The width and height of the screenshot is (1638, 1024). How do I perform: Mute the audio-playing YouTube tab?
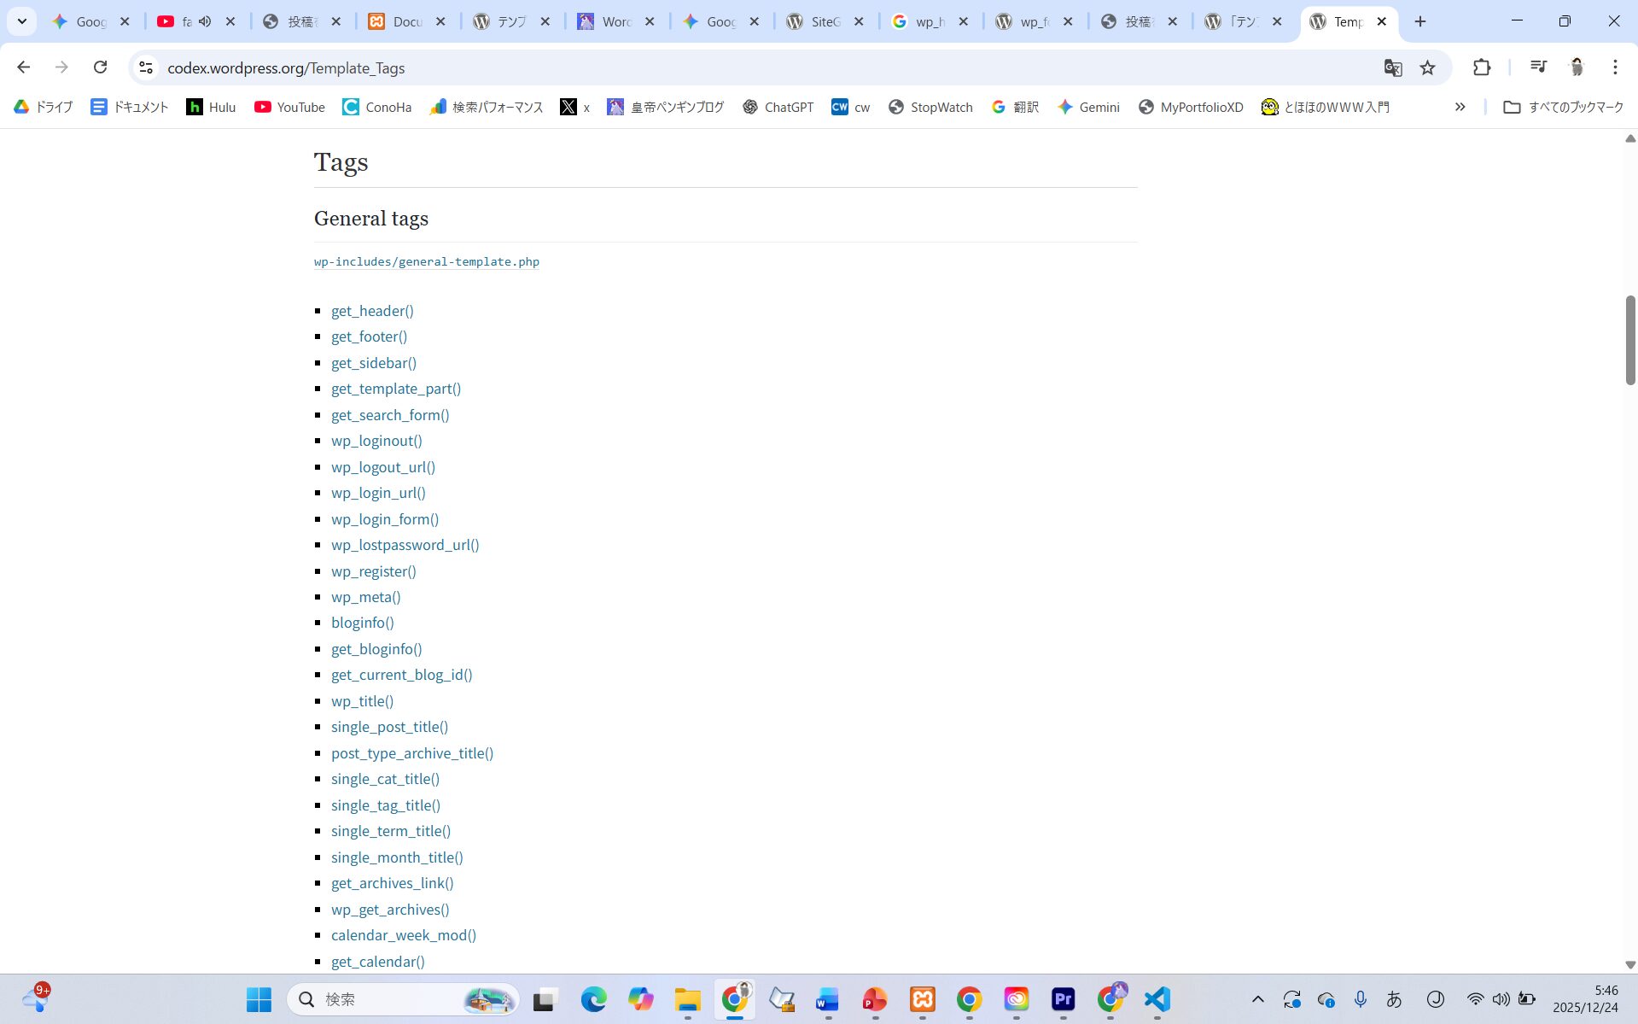[x=205, y=21]
